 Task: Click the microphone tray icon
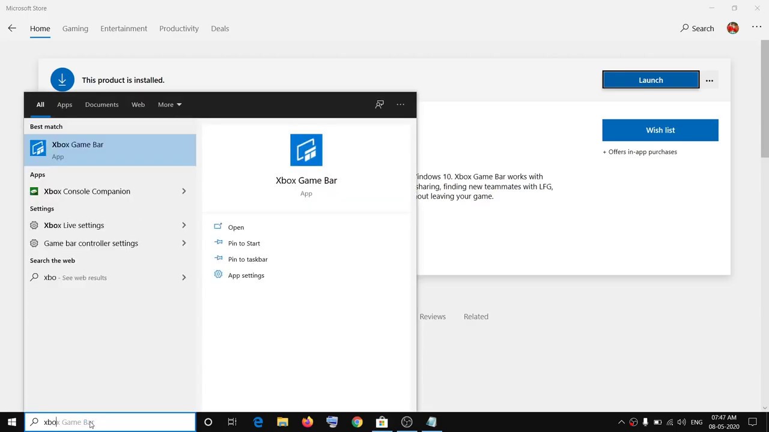pyautogui.click(x=645, y=422)
